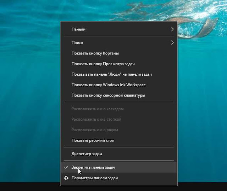The height and width of the screenshot is (191, 227).
Task: Toggle Показать кнопку Просмотра задач
Action: click(x=118, y=64)
